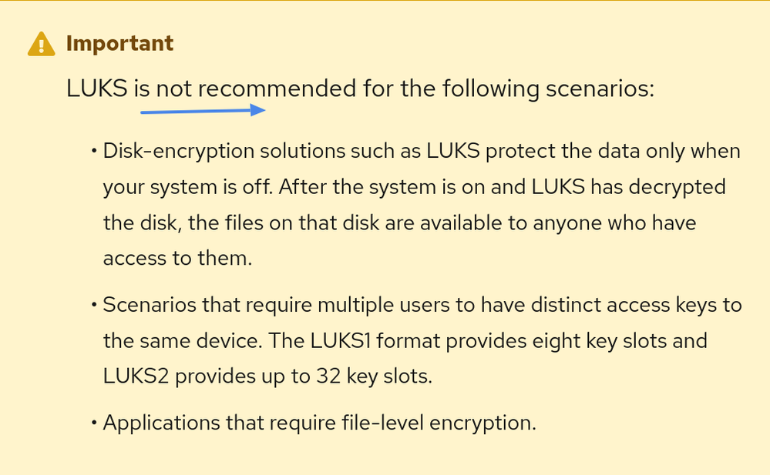Click the phrase "access to them."

coord(177,259)
